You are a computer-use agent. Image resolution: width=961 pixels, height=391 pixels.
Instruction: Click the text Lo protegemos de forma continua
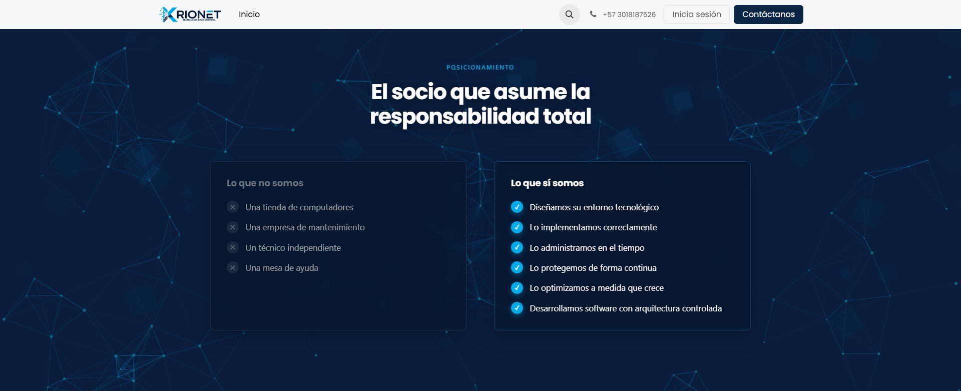click(593, 268)
